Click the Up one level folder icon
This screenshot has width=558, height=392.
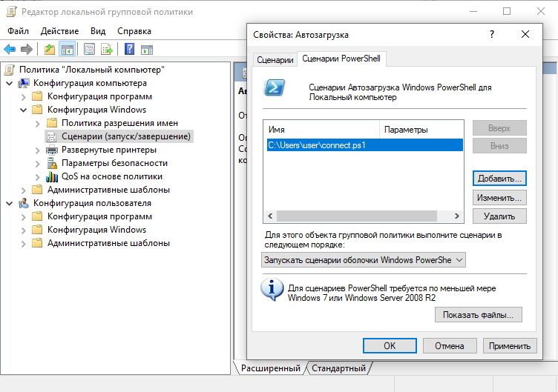pos(50,49)
